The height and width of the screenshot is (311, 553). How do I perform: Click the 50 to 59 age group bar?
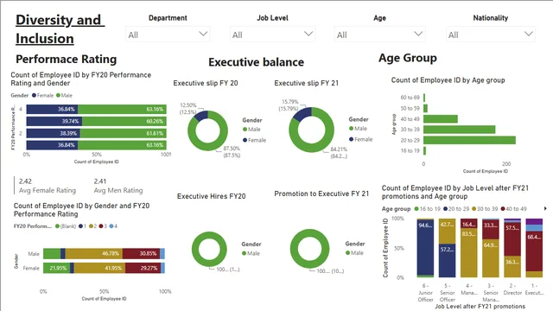(x=426, y=108)
